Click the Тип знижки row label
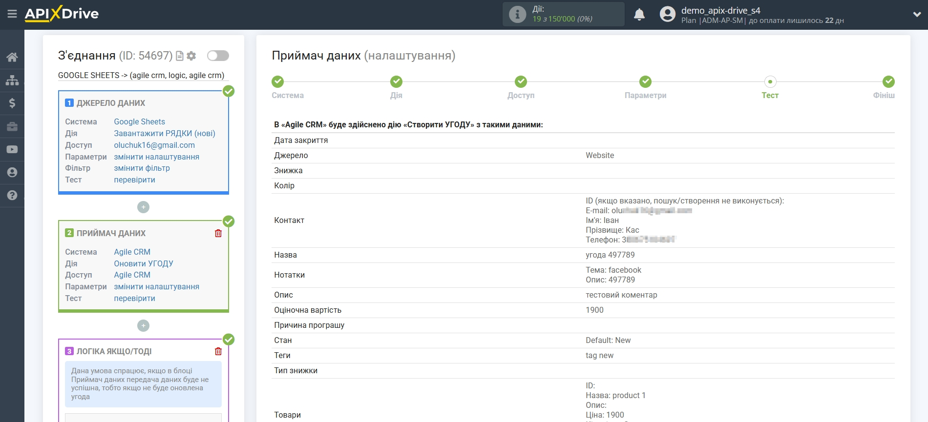928x422 pixels. tap(295, 370)
